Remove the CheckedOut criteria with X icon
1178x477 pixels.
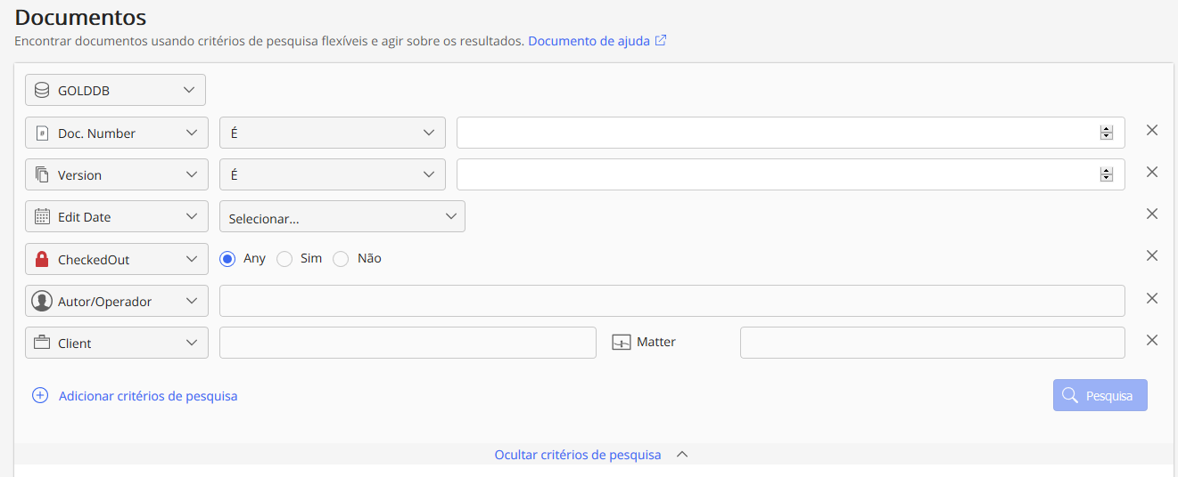coord(1151,255)
